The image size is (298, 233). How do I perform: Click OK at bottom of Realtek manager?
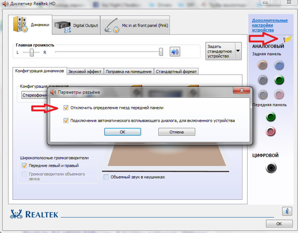click(279, 224)
